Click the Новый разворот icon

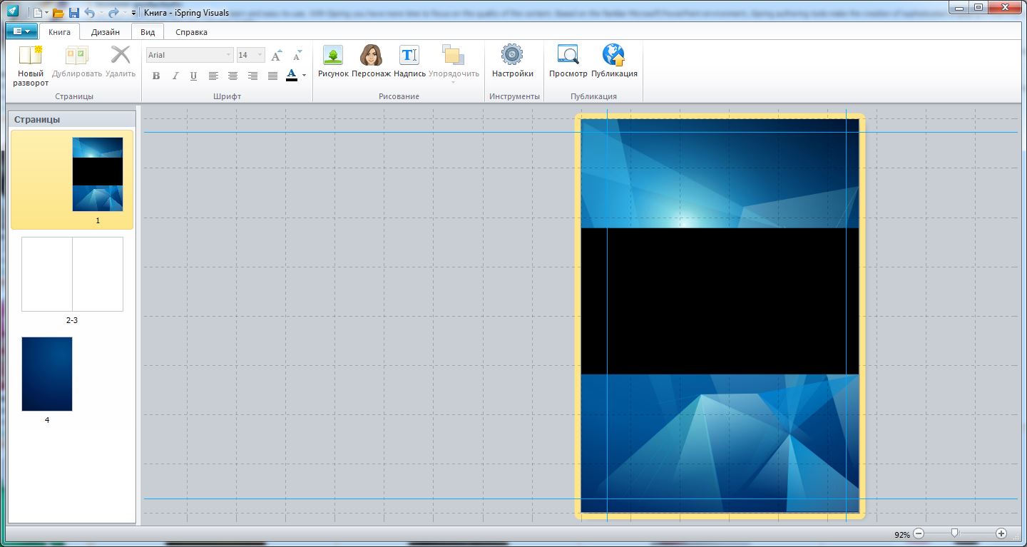pyautogui.click(x=31, y=56)
